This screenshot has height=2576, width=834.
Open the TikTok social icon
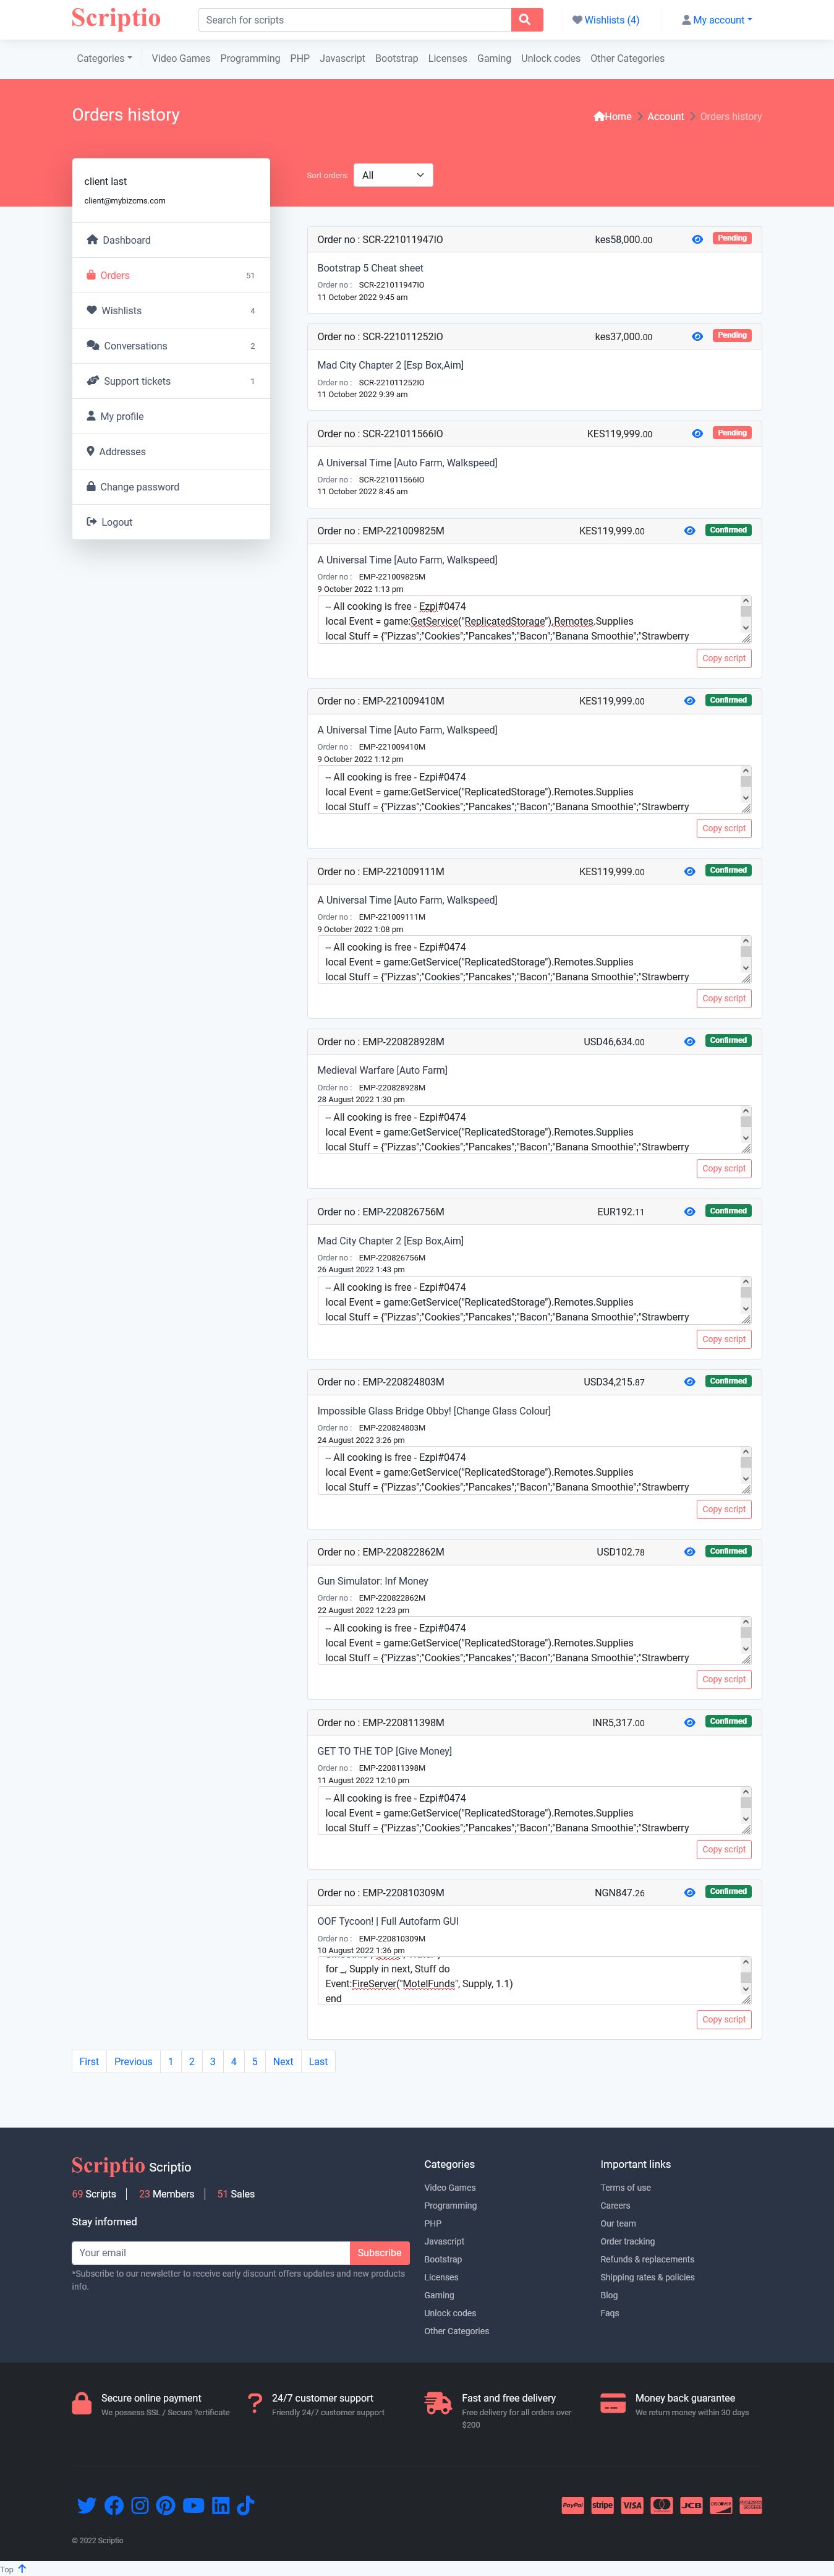246,2504
